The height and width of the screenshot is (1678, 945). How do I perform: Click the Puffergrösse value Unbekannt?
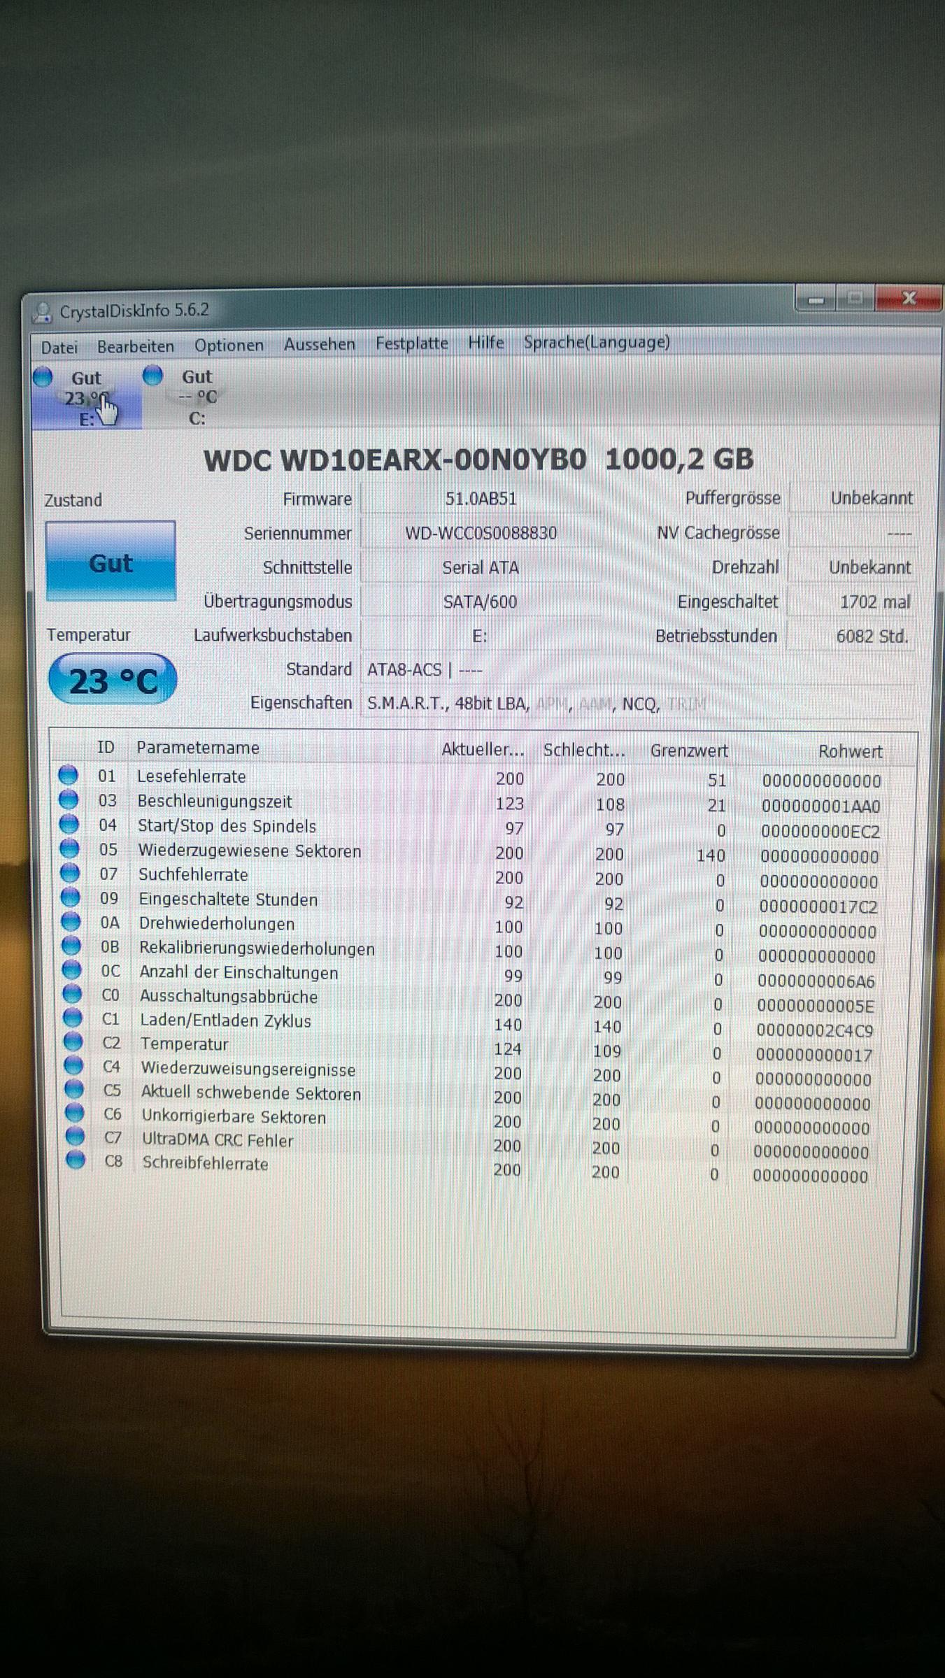pyautogui.click(x=853, y=498)
